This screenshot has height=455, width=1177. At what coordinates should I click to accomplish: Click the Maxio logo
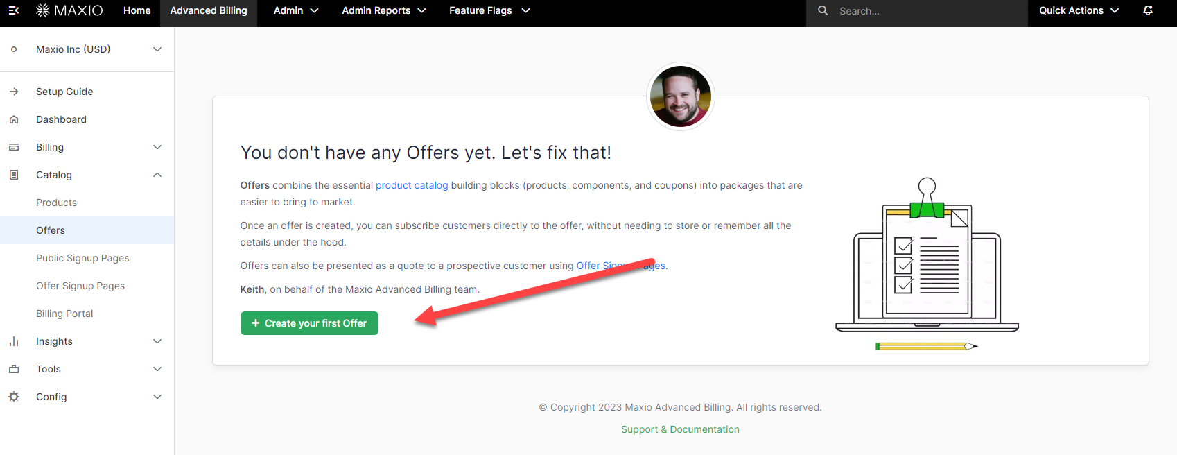click(x=69, y=10)
